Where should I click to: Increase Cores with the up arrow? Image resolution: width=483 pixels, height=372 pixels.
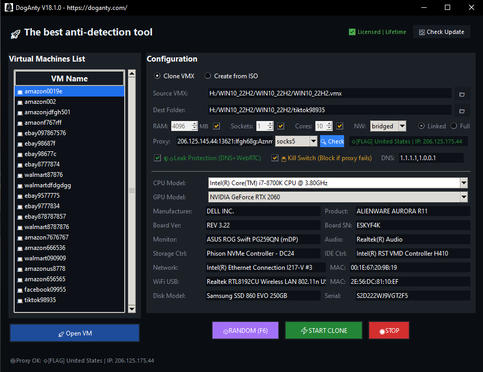click(329, 124)
